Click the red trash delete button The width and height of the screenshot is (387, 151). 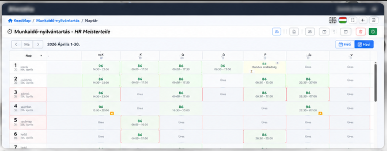[x=360, y=32]
